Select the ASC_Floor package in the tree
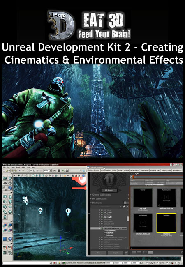 point(107,212)
